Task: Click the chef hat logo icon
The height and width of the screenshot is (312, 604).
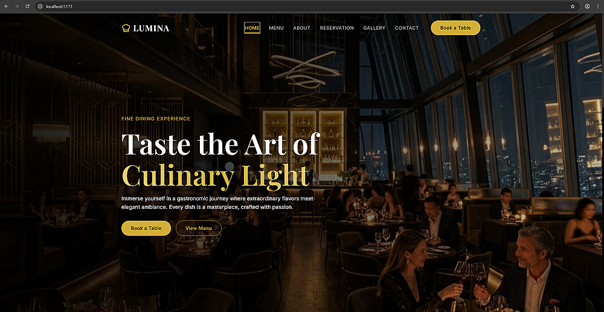Action: click(x=126, y=28)
